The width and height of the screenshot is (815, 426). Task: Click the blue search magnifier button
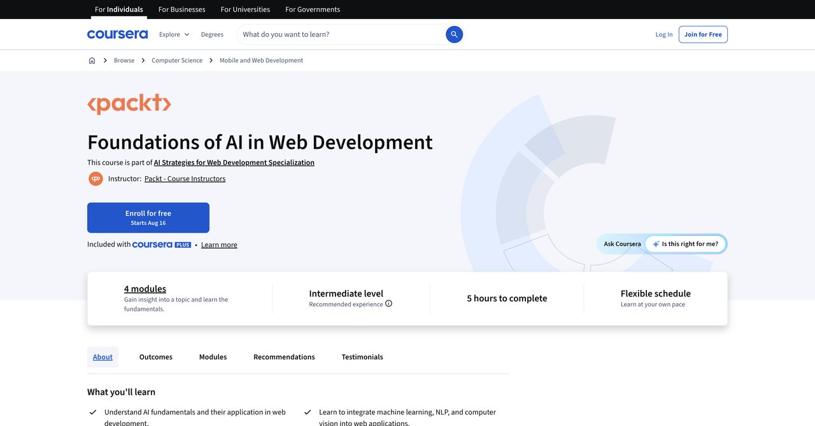[454, 34]
